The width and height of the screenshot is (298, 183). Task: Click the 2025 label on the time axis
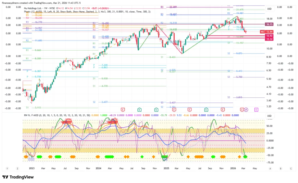pyautogui.click(x=166, y=168)
